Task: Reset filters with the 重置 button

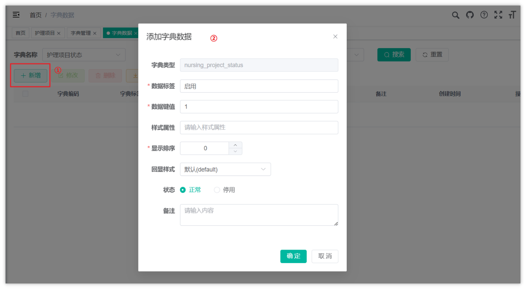Action: tap(432, 55)
